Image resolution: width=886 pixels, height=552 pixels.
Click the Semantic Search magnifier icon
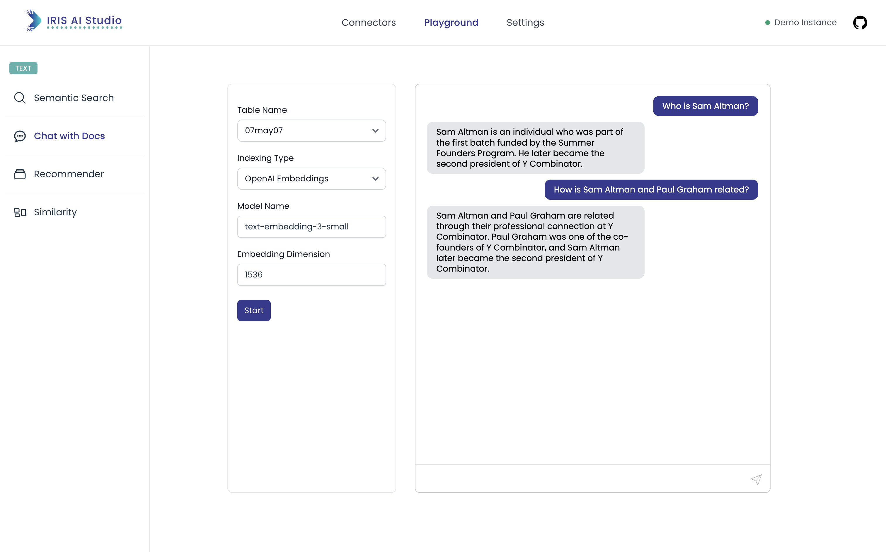[20, 98]
